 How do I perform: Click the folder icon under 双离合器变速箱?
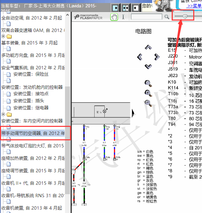(x=9, y=36)
